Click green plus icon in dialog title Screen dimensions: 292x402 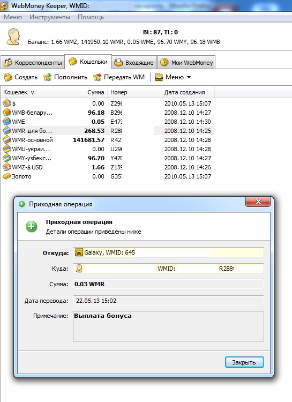[22, 204]
